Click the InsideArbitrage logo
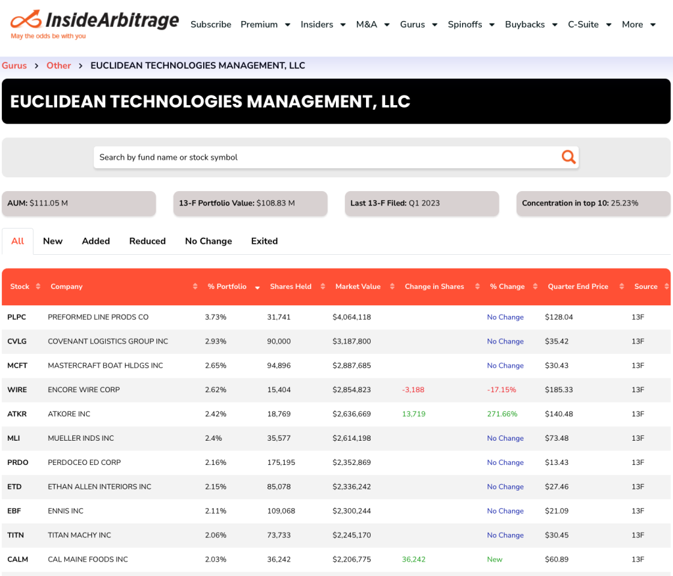 click(x=95, y=24)
